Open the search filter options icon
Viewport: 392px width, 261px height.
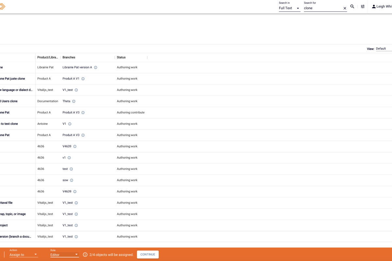tap(363, 7)
